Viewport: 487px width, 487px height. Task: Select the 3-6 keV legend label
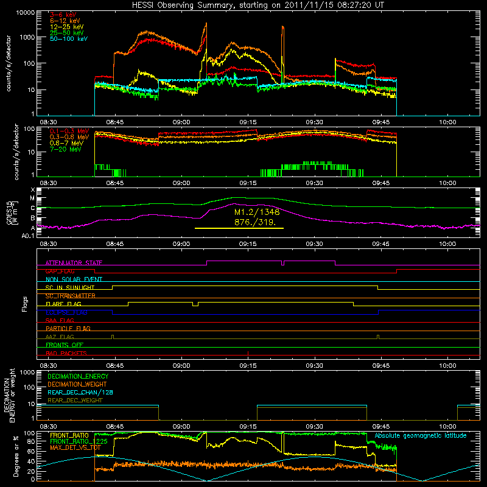(x=63, y=15)
